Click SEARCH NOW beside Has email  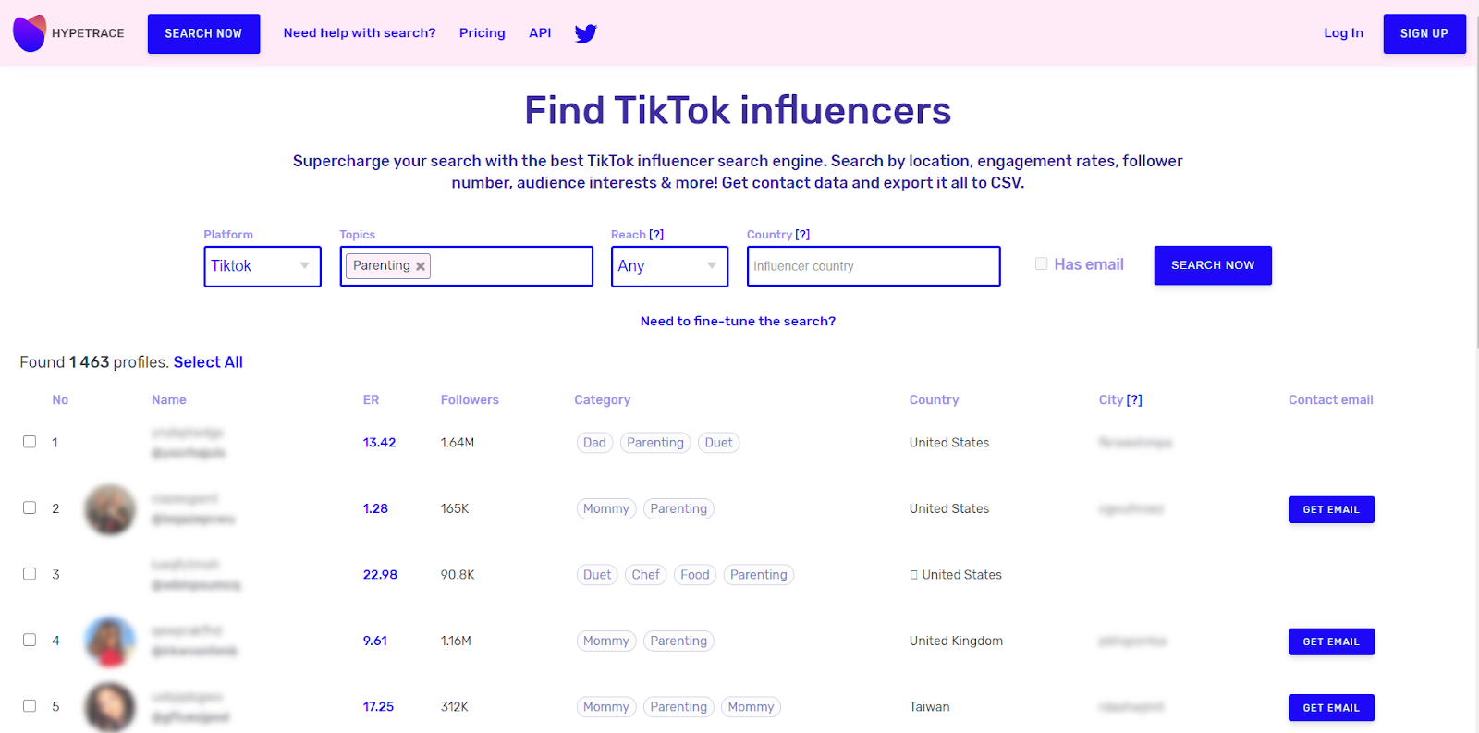[x=1213, y=265]
